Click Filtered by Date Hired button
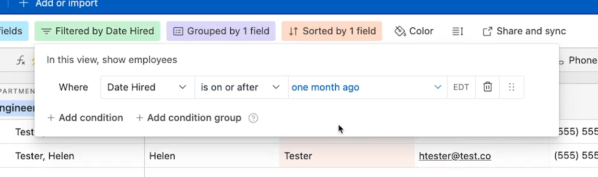 pyautogui.click(x=98, y=31)
